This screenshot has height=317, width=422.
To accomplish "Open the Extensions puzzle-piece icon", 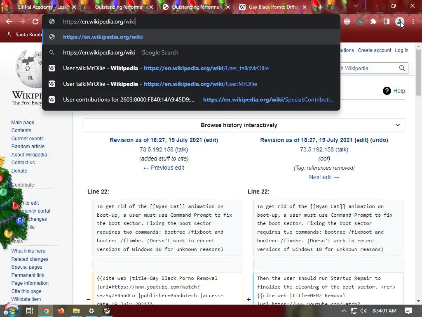I will (x=373, y=21).
